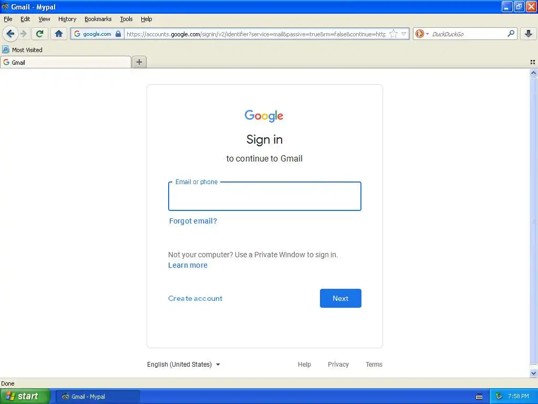Open the Tools menu
538x404 pixels.
[126, 19]
